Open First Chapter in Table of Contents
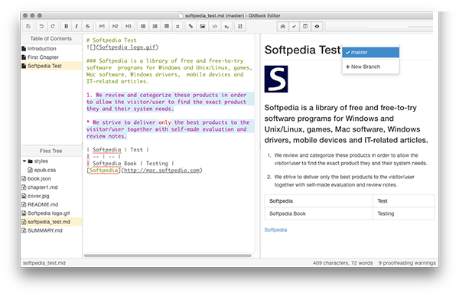The height and width of the screenshot is (296, 459). (43, 57)
